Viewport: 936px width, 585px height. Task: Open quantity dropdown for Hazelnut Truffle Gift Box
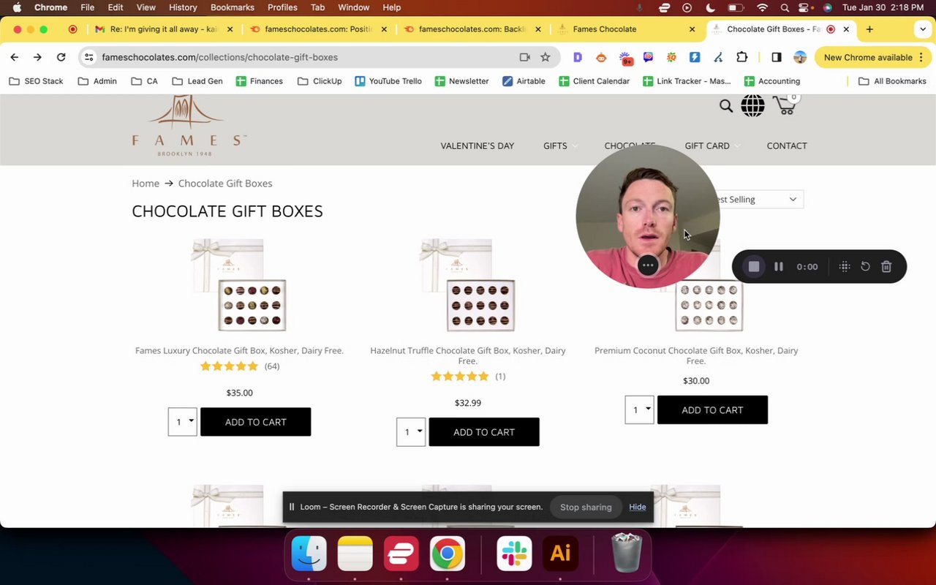411,432
